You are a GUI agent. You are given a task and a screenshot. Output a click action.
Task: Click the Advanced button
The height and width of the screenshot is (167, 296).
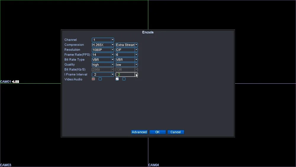point(139,132)
